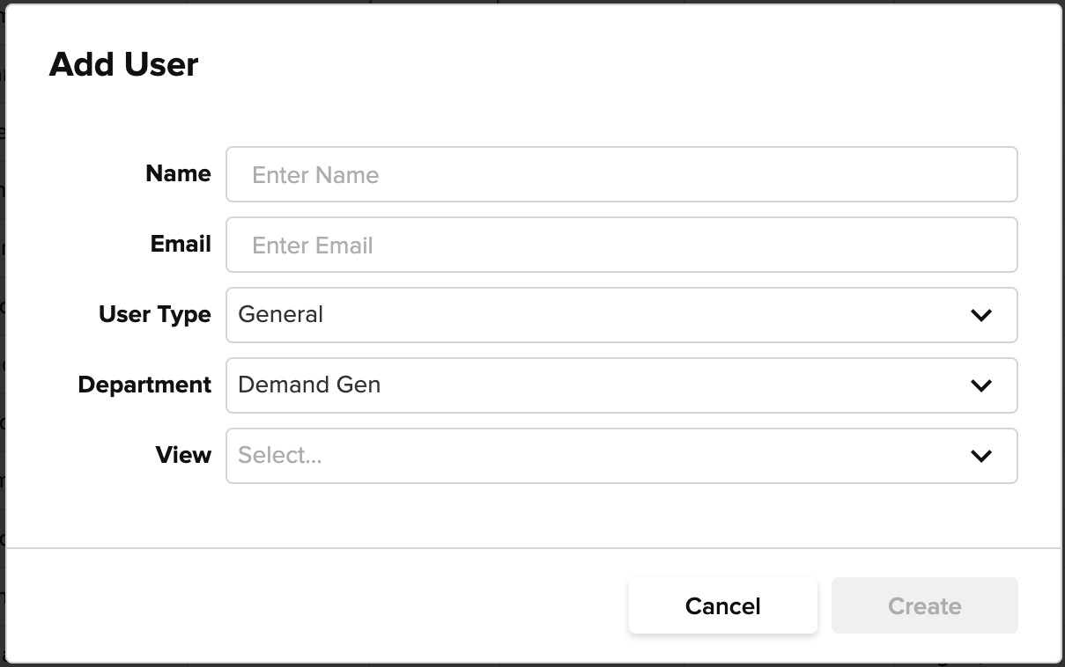Open the User Type combo box showing General
This screenshot has width=1065, height=667.
pyautogui.click(x=622, y=315)
